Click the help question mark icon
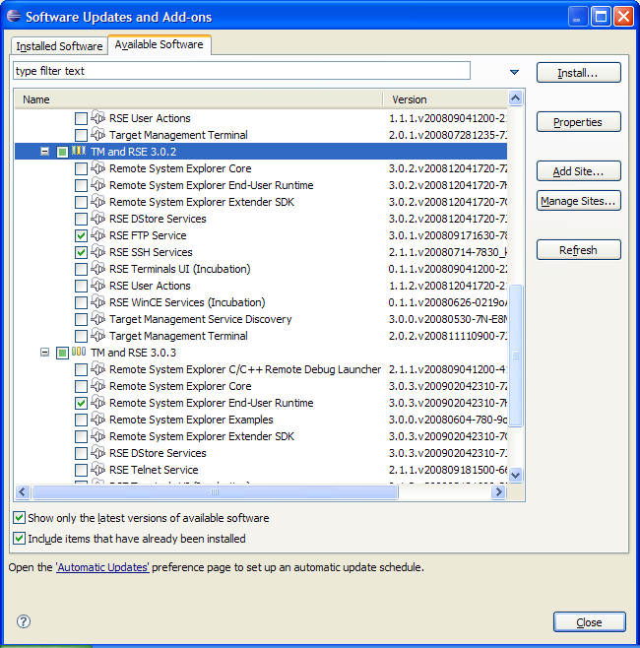Screen dimensions: 640x648 coord(24,621)
